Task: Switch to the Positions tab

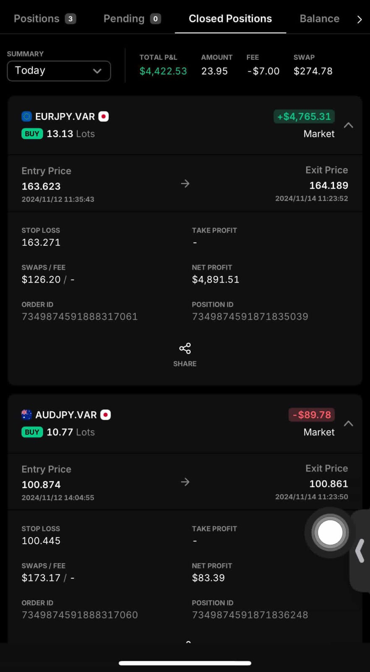Action: [x=44, y=18]
